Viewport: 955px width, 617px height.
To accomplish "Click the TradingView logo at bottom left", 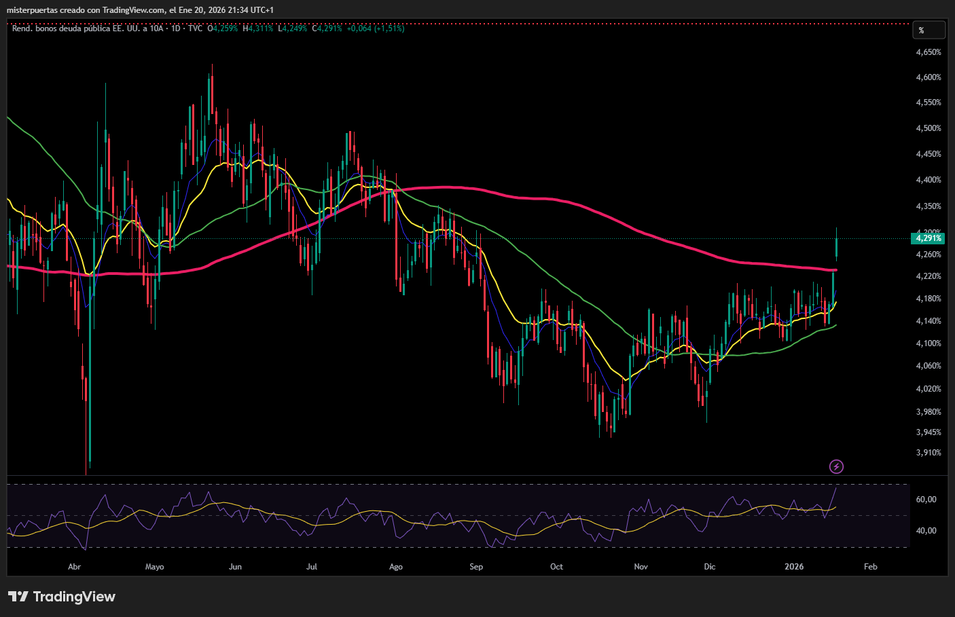I will [62, 597].
